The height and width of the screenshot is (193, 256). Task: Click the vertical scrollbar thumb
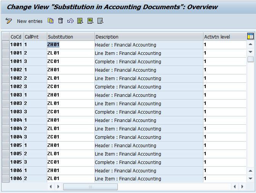[x=250, y=59]
